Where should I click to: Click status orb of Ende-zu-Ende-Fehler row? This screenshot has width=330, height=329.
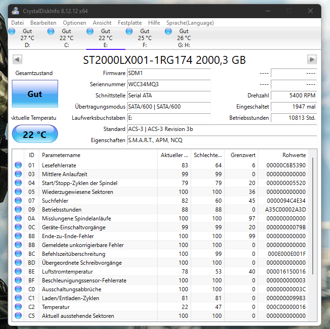tap(18, 236)
